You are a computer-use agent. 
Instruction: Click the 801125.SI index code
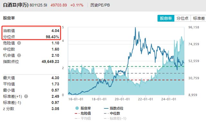point(38,5)
